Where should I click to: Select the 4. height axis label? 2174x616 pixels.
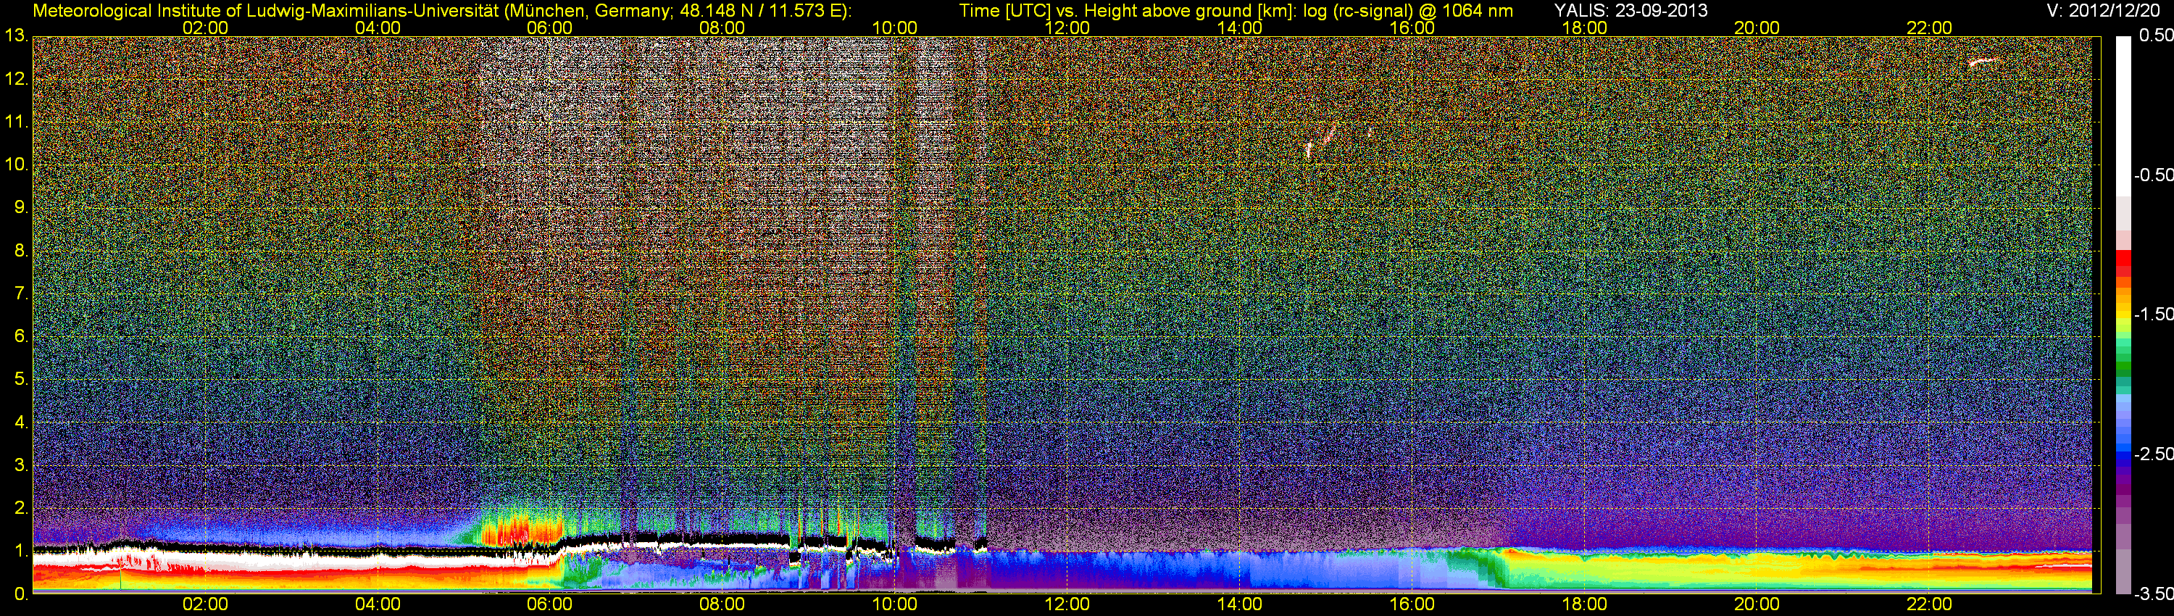(x=20, y=422)
